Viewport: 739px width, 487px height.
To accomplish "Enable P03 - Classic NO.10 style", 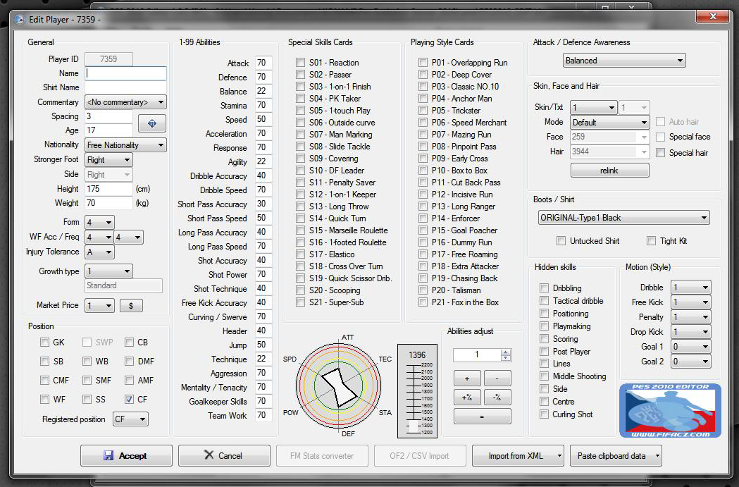I will (423, 86).
